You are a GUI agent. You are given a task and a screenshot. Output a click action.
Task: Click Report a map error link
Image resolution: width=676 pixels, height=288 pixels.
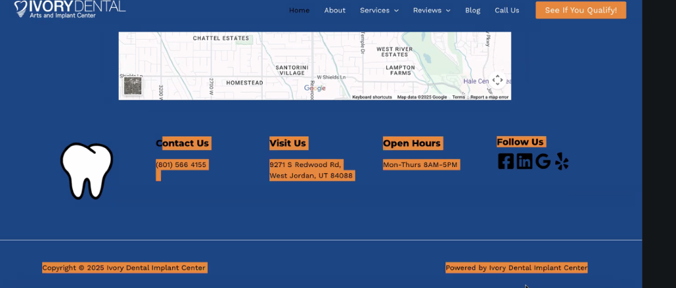pyautogui.click(x=489, y=97)
